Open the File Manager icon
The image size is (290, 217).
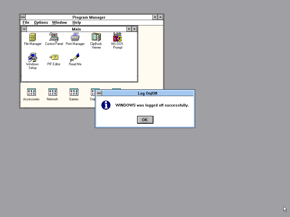coord(33,39)
